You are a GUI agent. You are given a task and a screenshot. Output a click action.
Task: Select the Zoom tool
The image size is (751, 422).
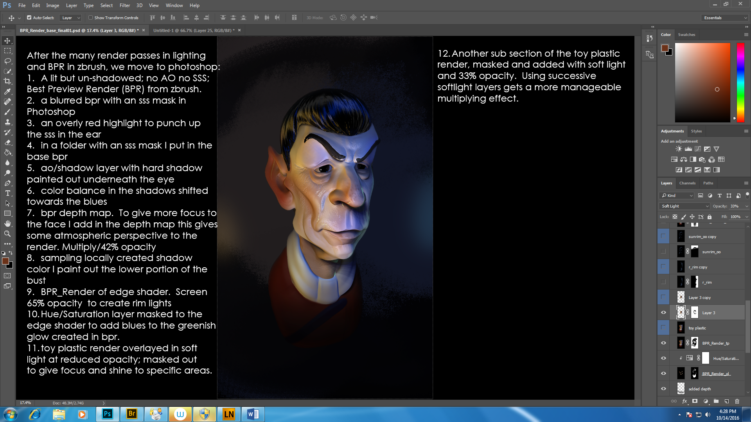point(7,234)
